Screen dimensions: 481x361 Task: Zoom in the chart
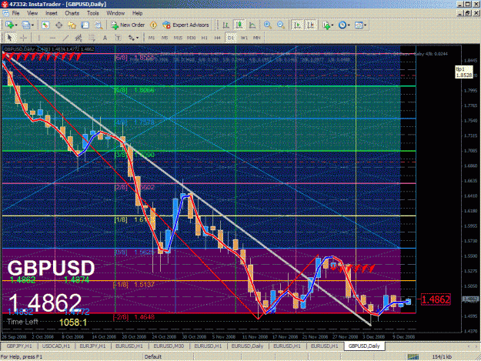(x=268, y=25)
